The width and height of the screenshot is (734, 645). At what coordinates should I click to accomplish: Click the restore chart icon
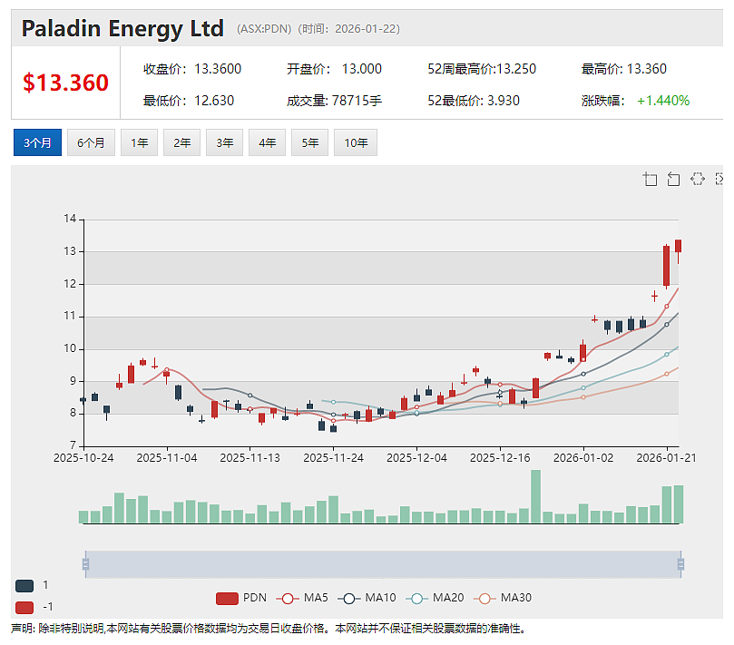(x=698, y=179)
